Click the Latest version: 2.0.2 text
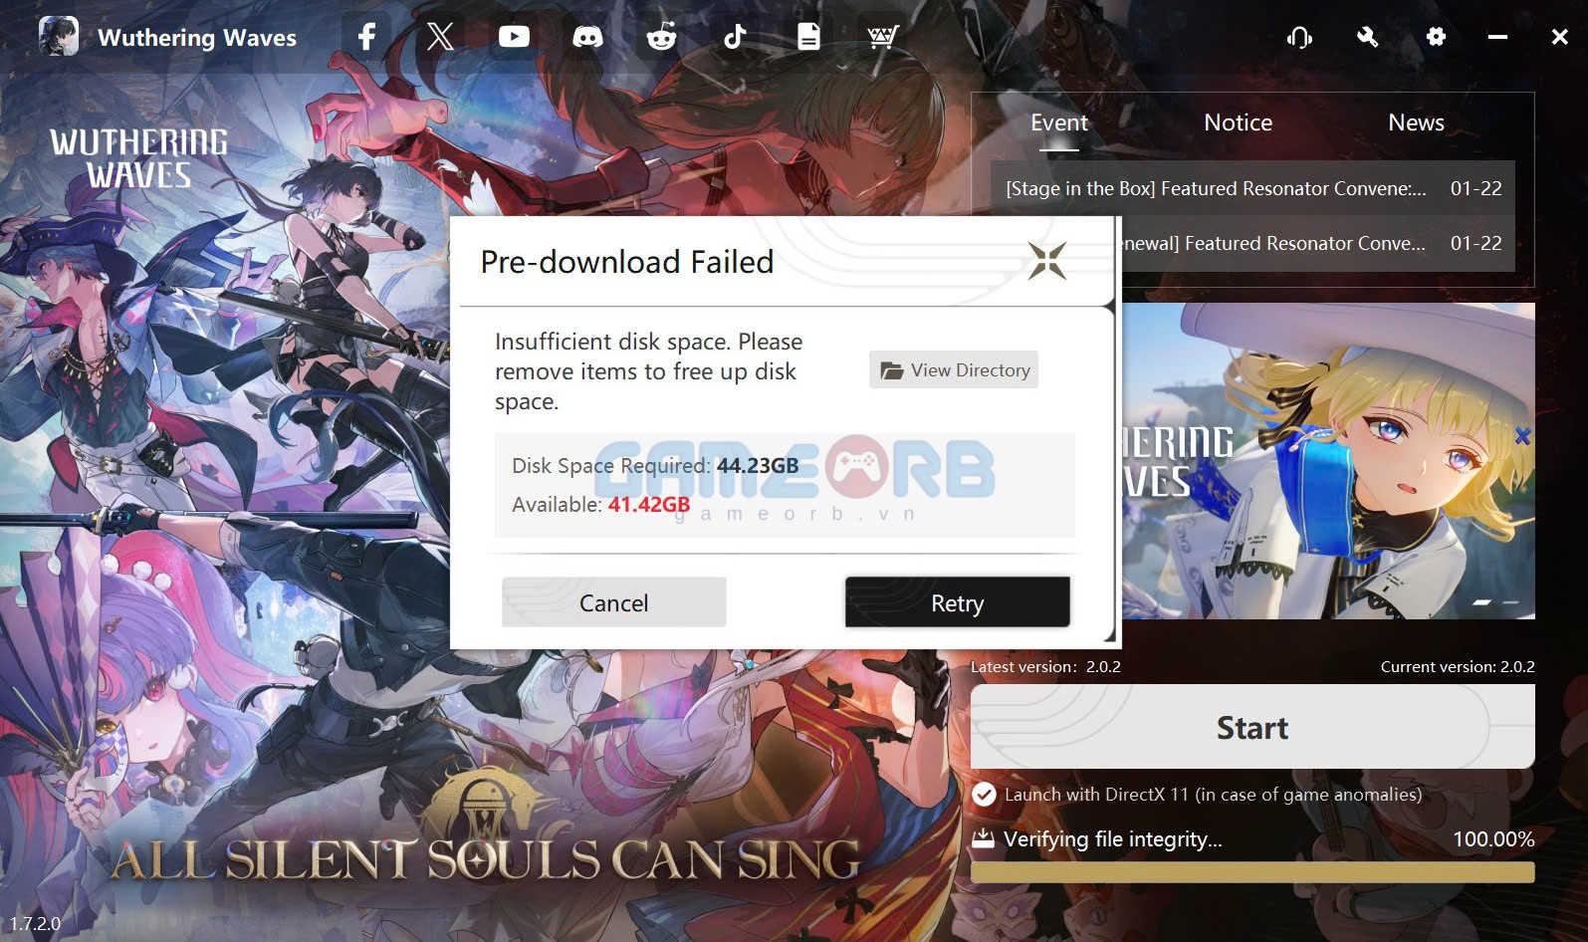 [x=1045, y=666]
